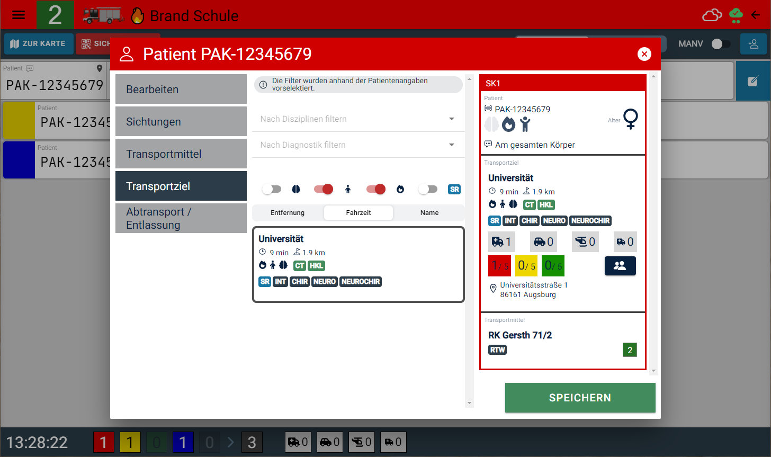The image size is (771, 457).
Task: Sort hospitals by Entfernung
Action: point(288,213)
